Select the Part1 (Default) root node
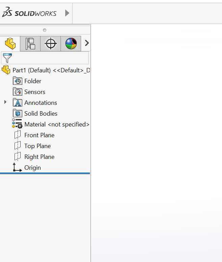222x262 pixels. click(x=51, y=70)
